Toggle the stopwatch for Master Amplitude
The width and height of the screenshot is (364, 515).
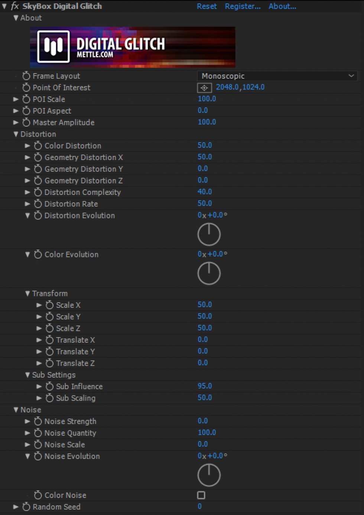26,123
